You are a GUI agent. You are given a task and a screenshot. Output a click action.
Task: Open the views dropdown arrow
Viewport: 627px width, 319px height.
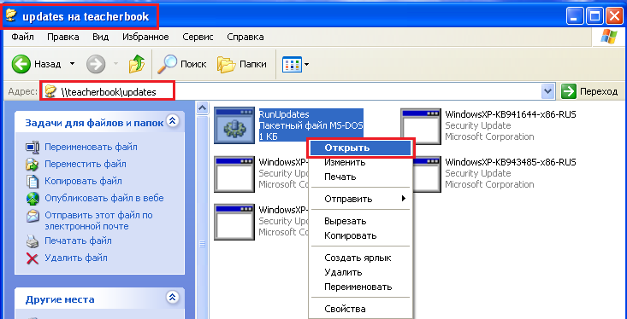point(307,64)
